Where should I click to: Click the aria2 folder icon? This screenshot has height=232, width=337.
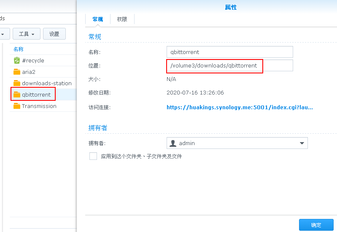click(x=17, y=72)
